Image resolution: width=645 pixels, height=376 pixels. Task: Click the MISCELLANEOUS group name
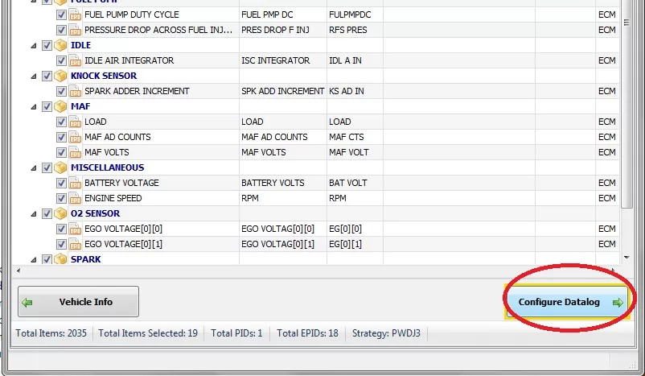[107, 167]
